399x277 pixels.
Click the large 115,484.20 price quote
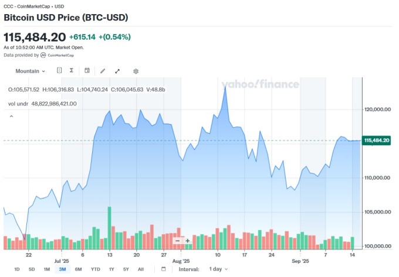(x=35, y=37)
